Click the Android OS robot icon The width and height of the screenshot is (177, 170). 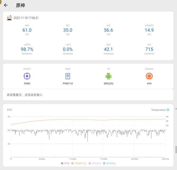[108, 76]
